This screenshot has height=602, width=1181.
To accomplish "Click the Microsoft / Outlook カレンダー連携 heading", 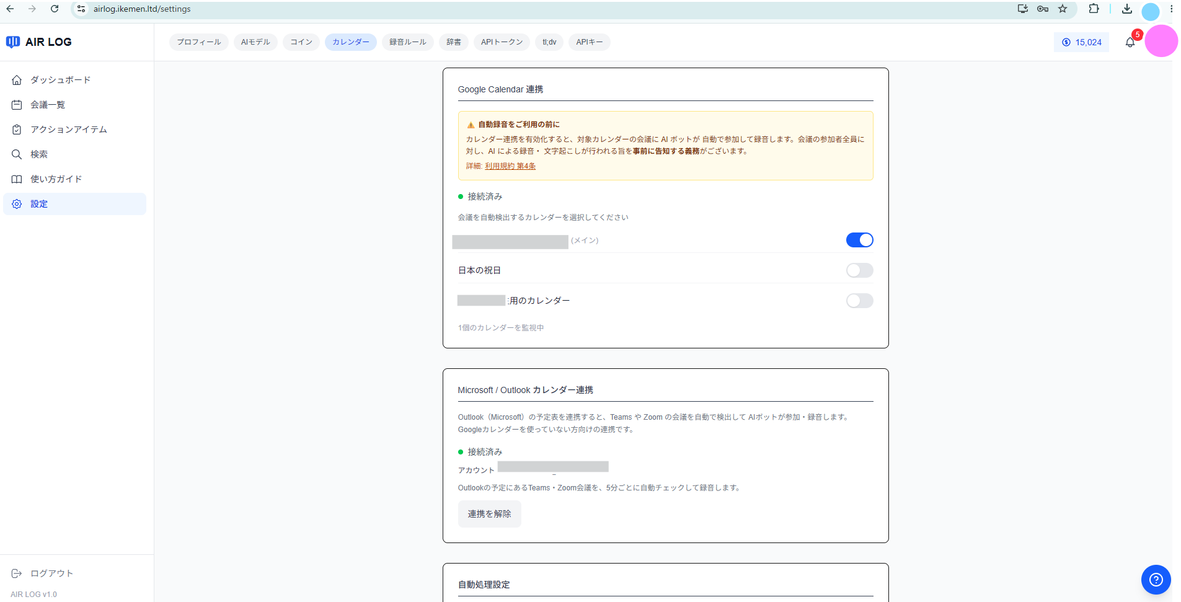I will [526, 390].
